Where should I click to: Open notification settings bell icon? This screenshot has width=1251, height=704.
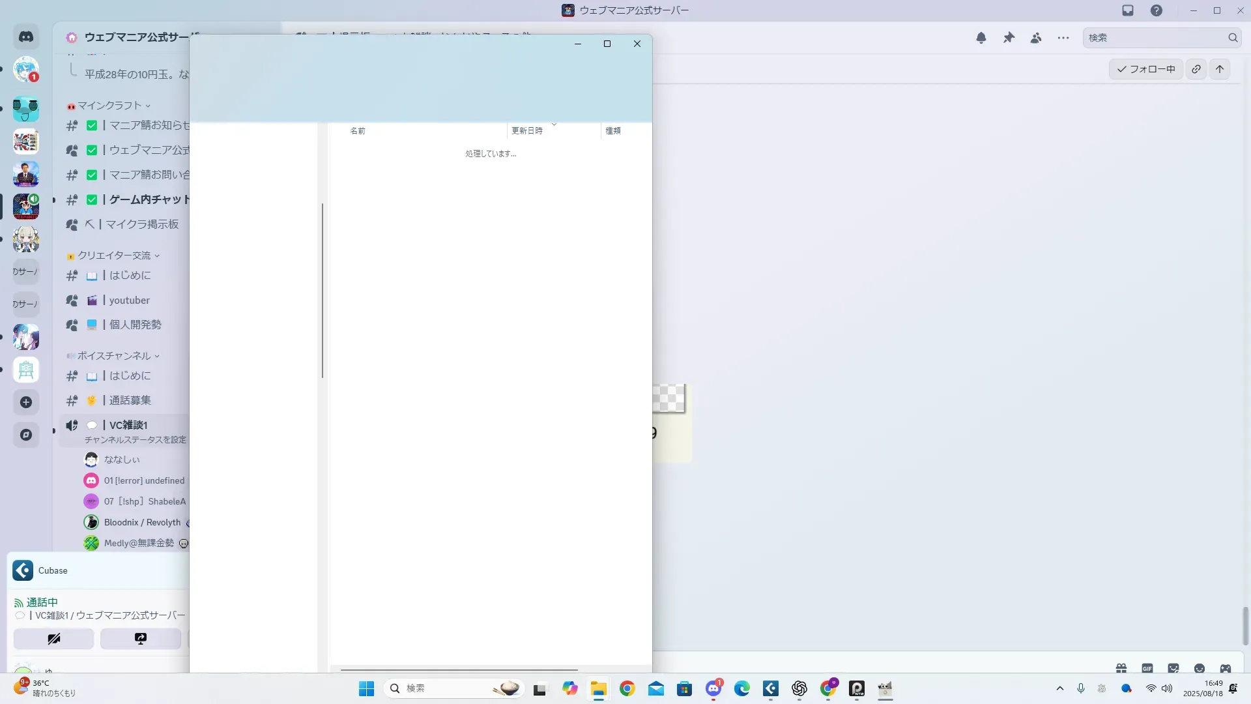point(981,38)
